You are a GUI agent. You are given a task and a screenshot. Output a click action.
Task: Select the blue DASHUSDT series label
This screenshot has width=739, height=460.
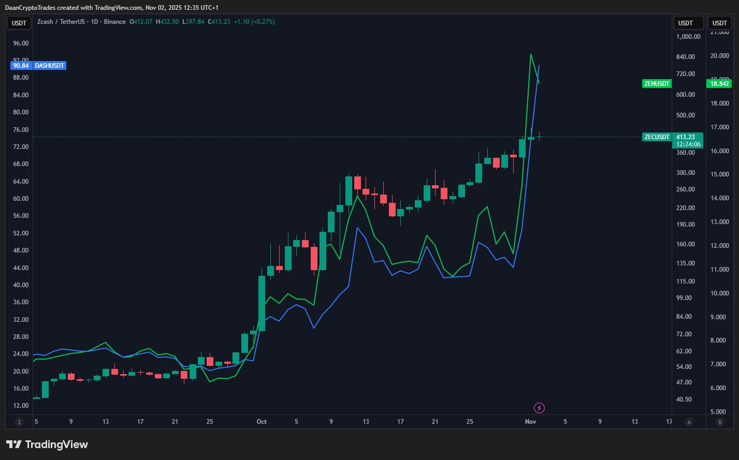click(x=49, y=66)
